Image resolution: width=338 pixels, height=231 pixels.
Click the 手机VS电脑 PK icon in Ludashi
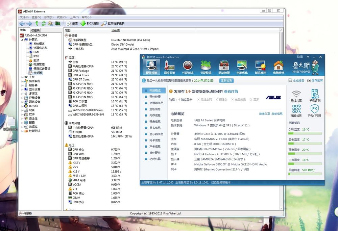tap(314, 111)
